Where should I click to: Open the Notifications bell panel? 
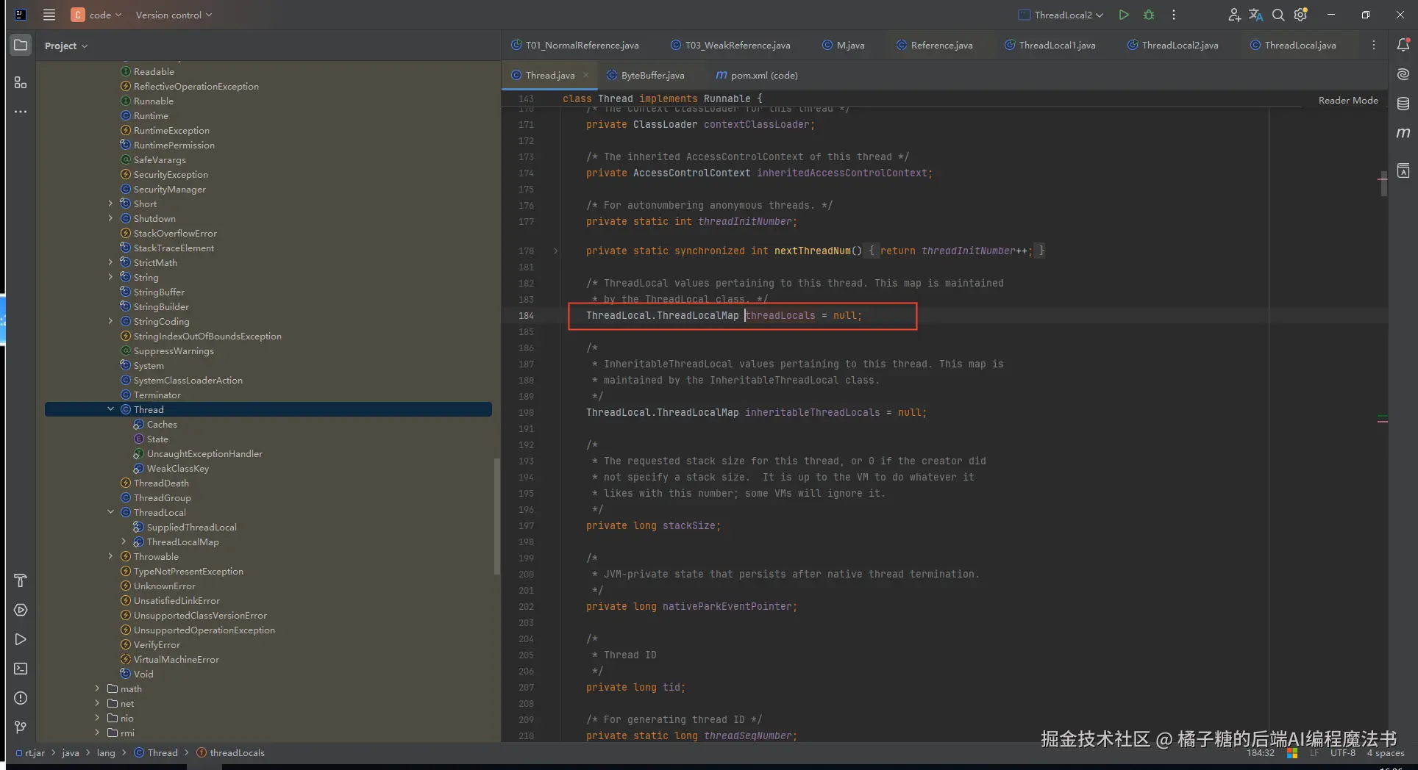point(1403,46)
